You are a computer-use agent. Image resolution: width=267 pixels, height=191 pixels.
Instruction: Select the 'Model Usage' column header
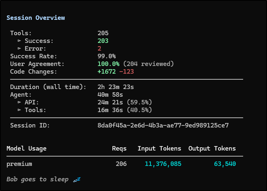(x=26, y=149)
